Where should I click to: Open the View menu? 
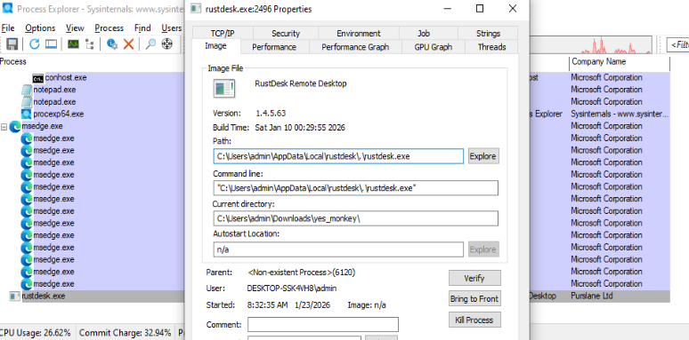pyautogui.click(x=75, y=28)
